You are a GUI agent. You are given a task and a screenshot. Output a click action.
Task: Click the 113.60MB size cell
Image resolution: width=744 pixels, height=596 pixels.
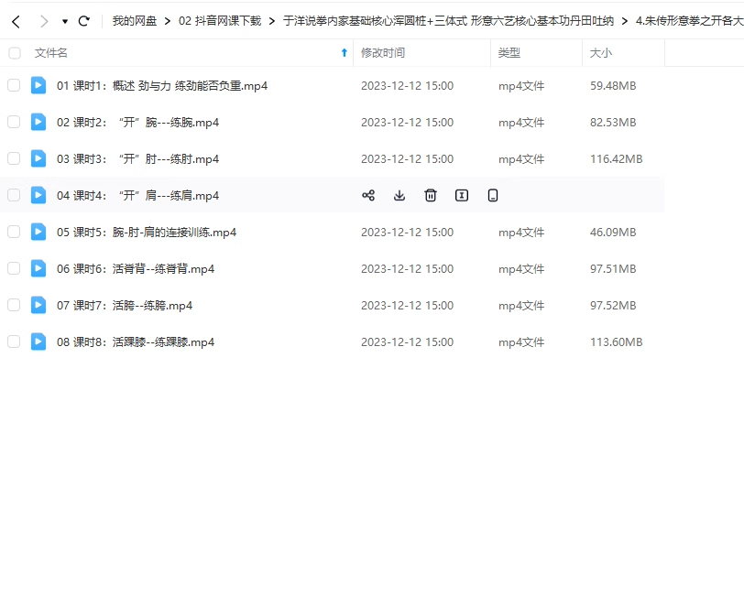click(x=616, y=342)
